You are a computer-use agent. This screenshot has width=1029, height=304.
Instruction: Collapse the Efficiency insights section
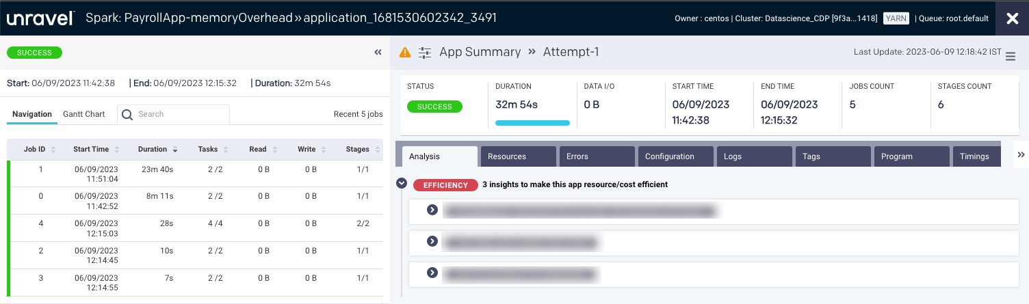pos(402,184)
